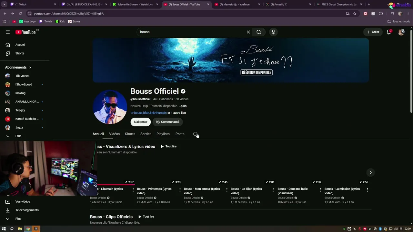The image size is (413, 232).
Task: Open the Bouss Officiel channel avatar
Action: (110, 107)
